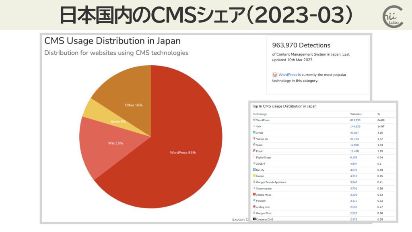Viewport: 412px width, 232px height.
Task: Open the 3,942 websites link
Action: [x=353, y=182]
